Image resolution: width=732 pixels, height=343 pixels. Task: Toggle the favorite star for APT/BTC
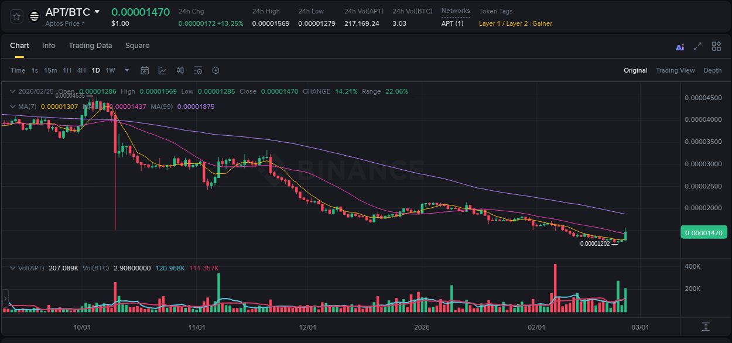pyautogui.click(x=16, y=16)
